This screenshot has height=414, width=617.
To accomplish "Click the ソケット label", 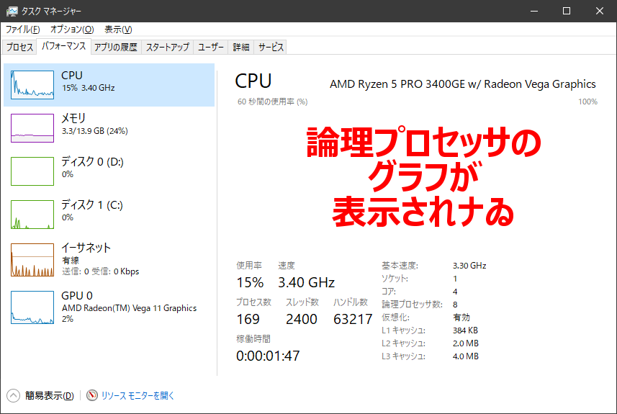I will pos(395,279).
